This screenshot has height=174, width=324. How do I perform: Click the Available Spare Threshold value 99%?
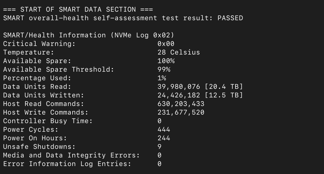coord(164,70)
